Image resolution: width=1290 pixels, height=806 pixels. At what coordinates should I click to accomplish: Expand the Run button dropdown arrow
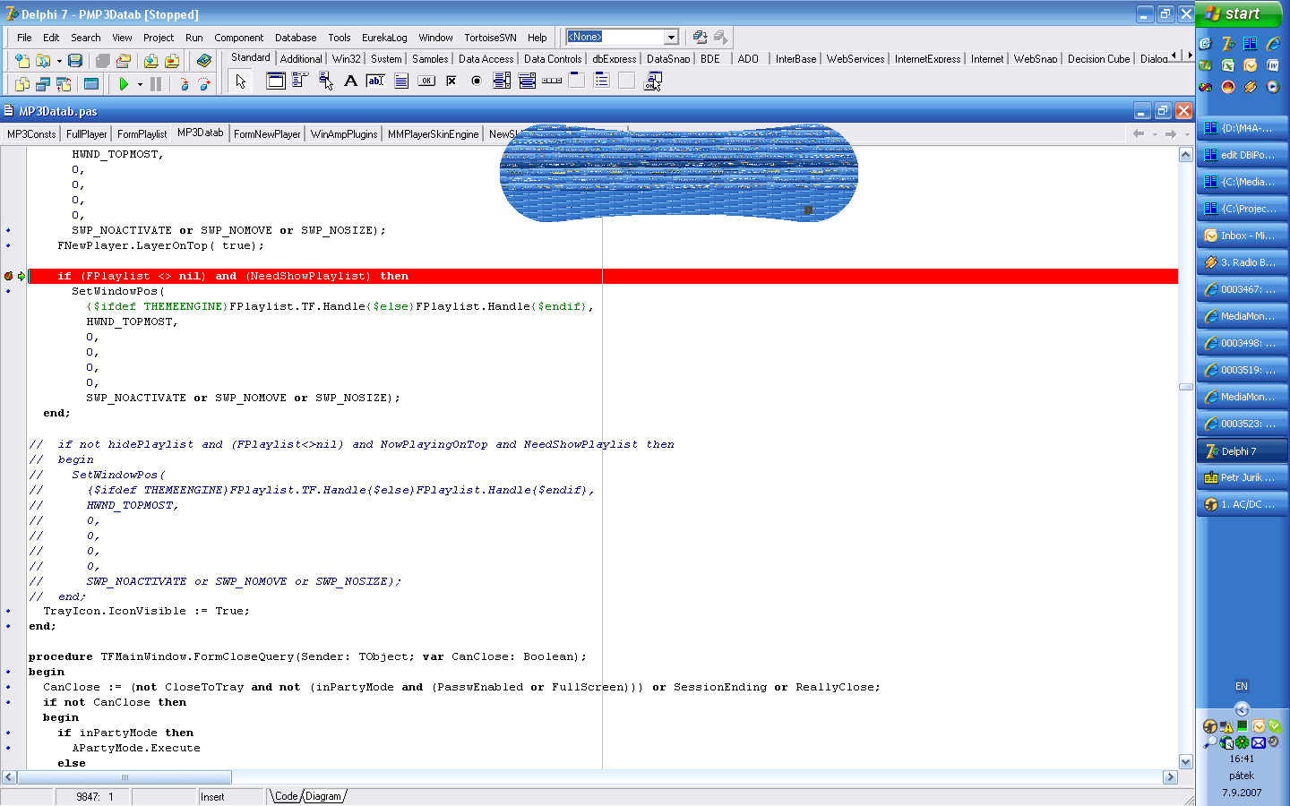[140, 84]
